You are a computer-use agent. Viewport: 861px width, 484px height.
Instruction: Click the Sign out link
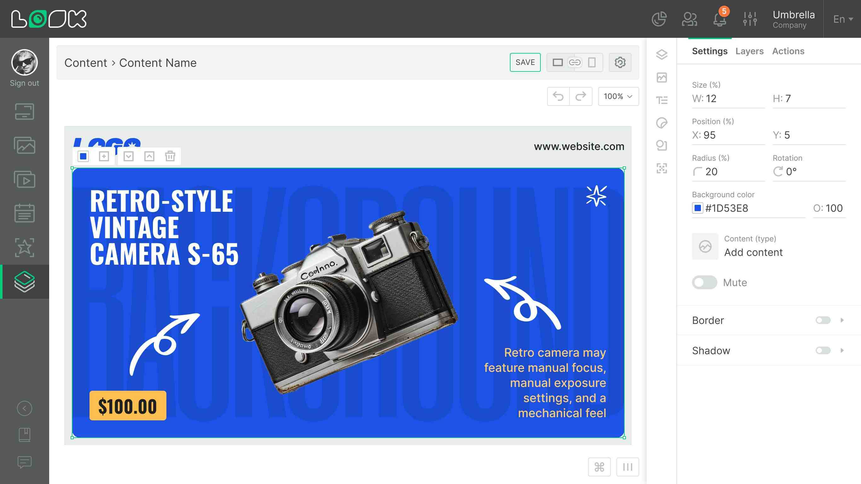[24, 83]
